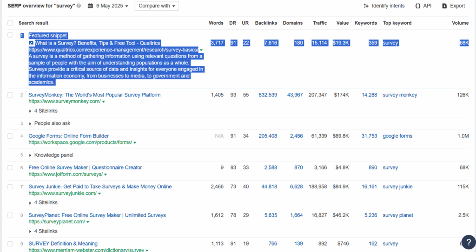Open the Free Online Survey Maker | Questionnaire Creator link
Image resolution: width=476 pixels, height=252 pixels.
85,168
